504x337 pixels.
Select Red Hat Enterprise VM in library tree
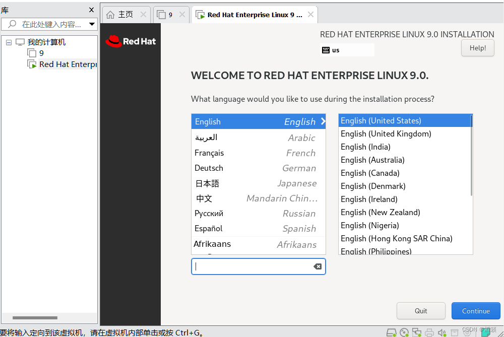click(68, 64)
